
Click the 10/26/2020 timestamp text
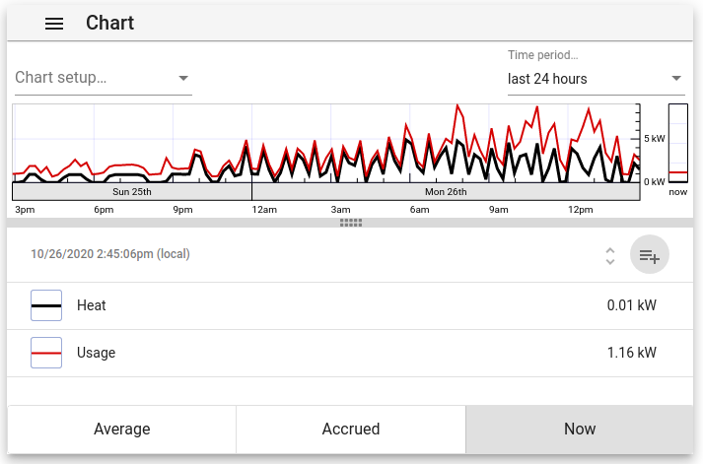click(x=110, y=254)
